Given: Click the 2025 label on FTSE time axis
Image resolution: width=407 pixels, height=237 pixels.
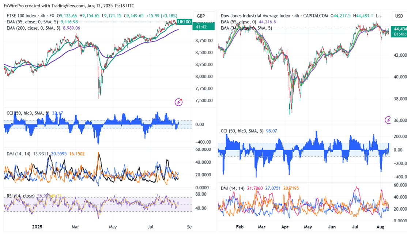Looking at the screenshot, I should tap(37, 227).
